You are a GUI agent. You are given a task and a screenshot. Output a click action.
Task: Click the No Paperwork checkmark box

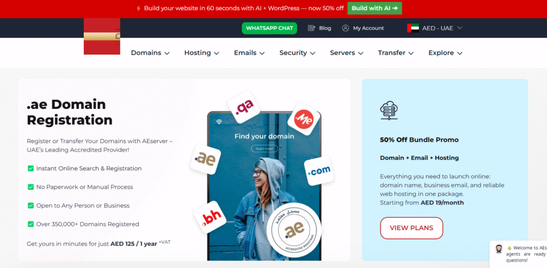point(30,187)
